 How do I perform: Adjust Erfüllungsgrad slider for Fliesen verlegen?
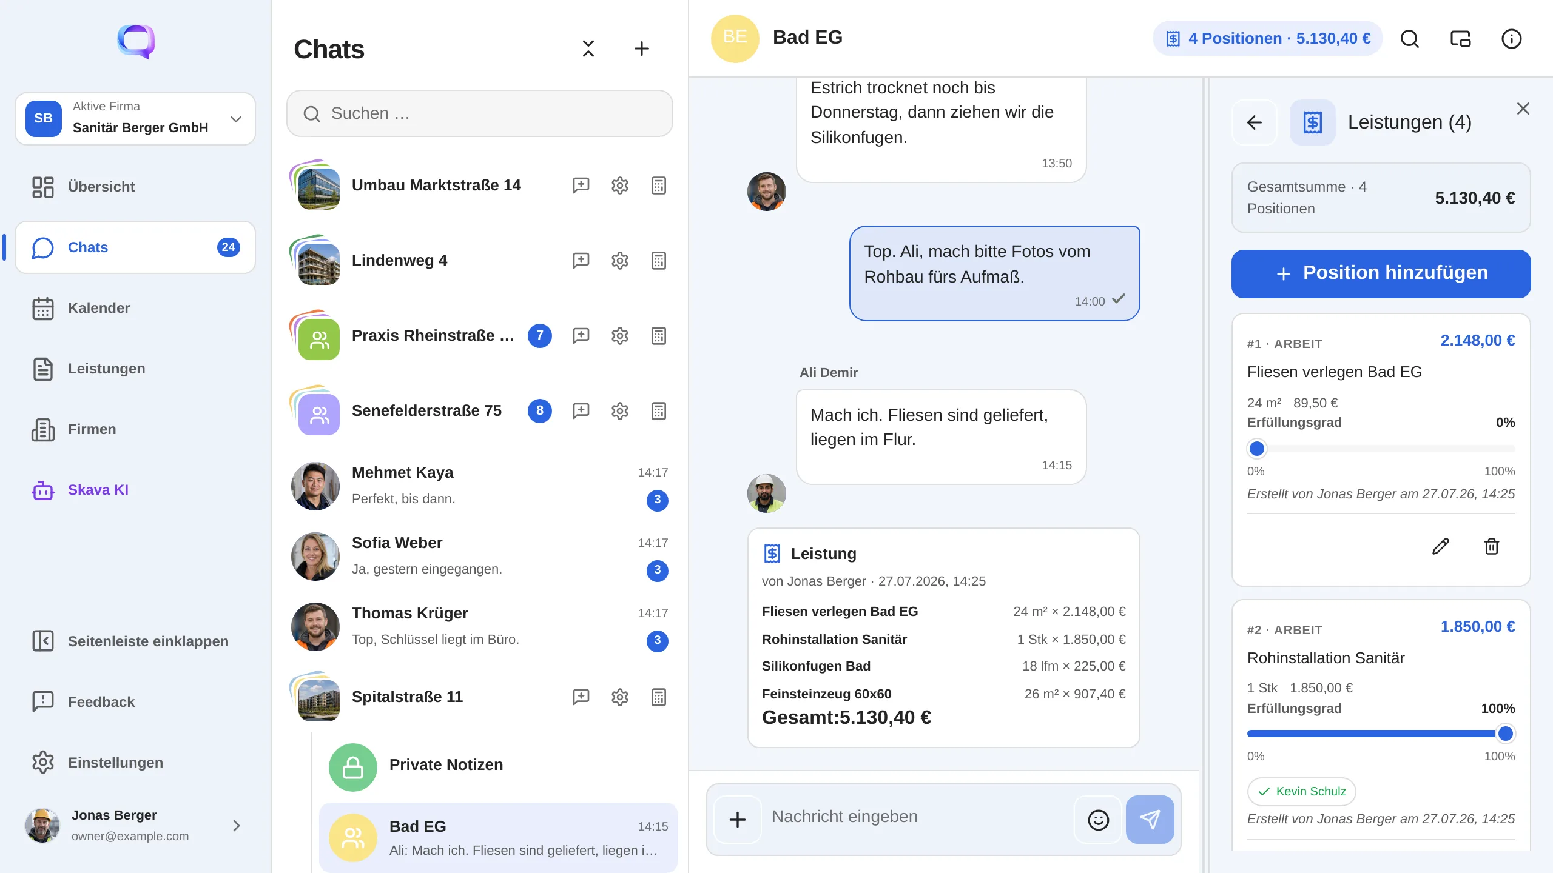[x=1381, y=449]
